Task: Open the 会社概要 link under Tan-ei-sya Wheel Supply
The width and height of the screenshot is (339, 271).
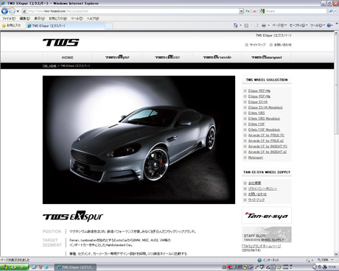Action: coord(254,183)
